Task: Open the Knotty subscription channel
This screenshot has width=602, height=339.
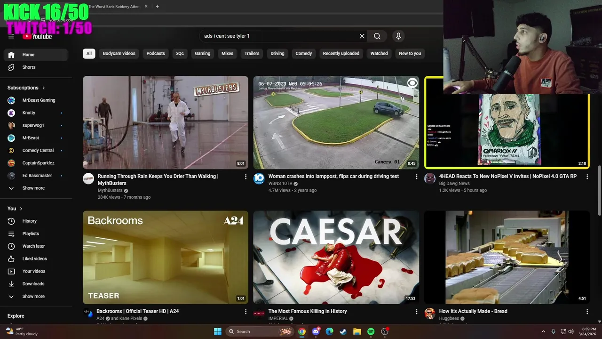Action: (x=36, y=113)
